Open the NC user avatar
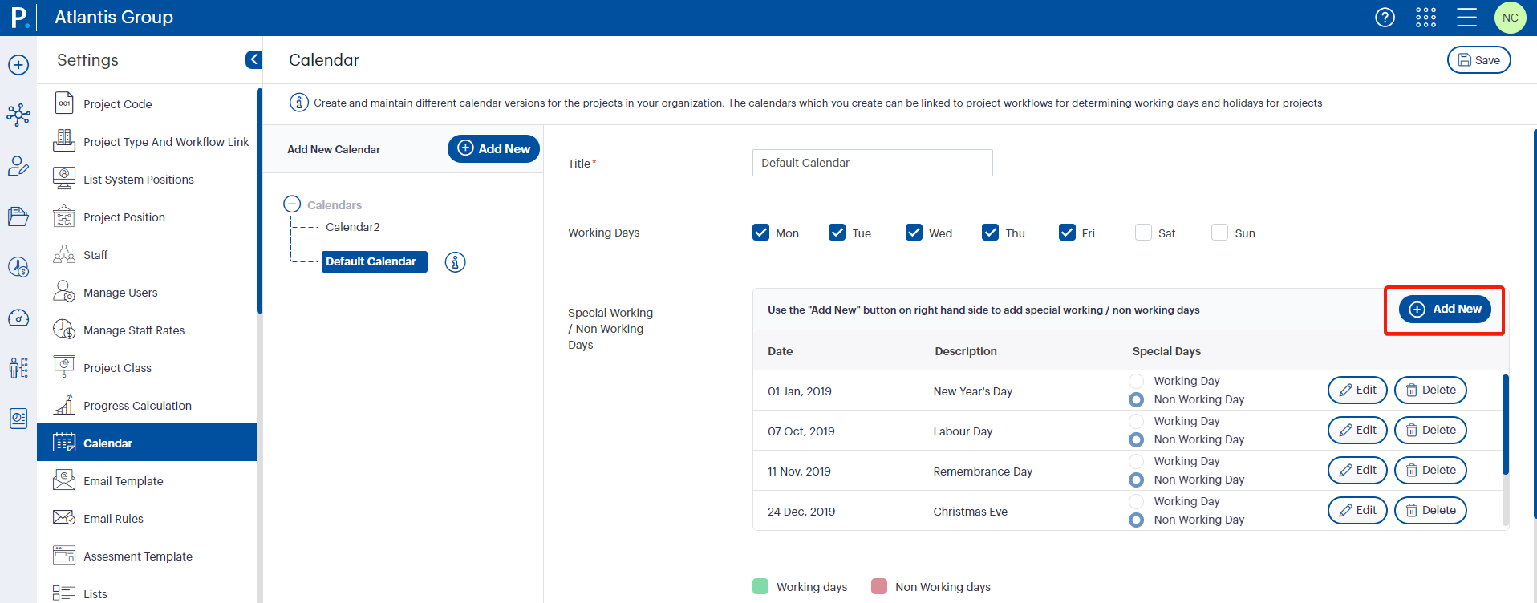Viewport: 1537px width, 603px height. pyautogui.click(x=1510, y=18)
